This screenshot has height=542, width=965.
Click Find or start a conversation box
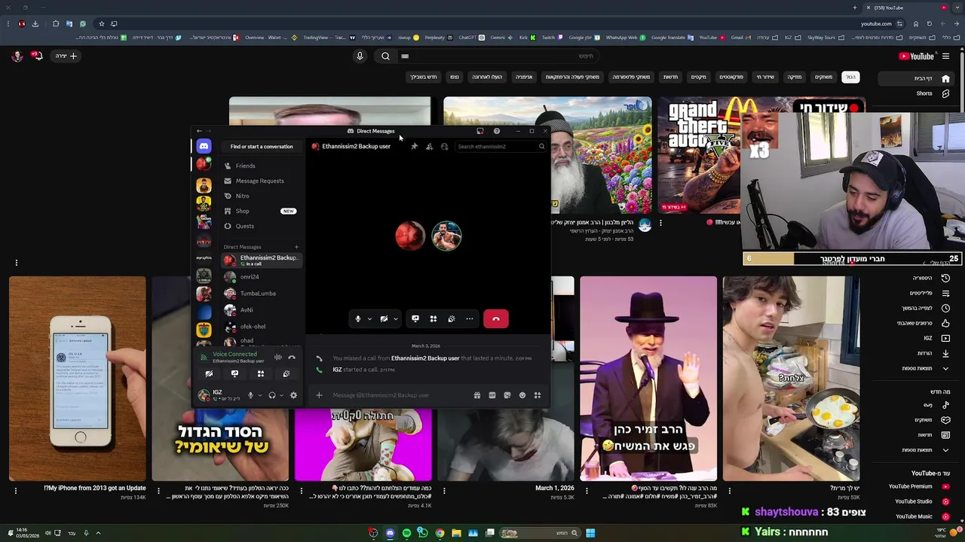pos(262,147)
